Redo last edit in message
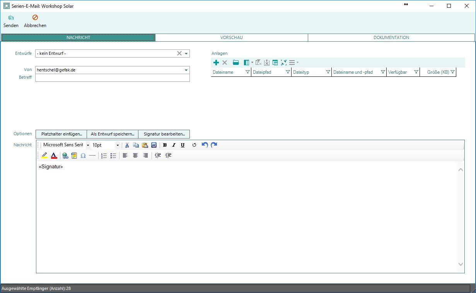476x293 pixels. tap(214, 145)
